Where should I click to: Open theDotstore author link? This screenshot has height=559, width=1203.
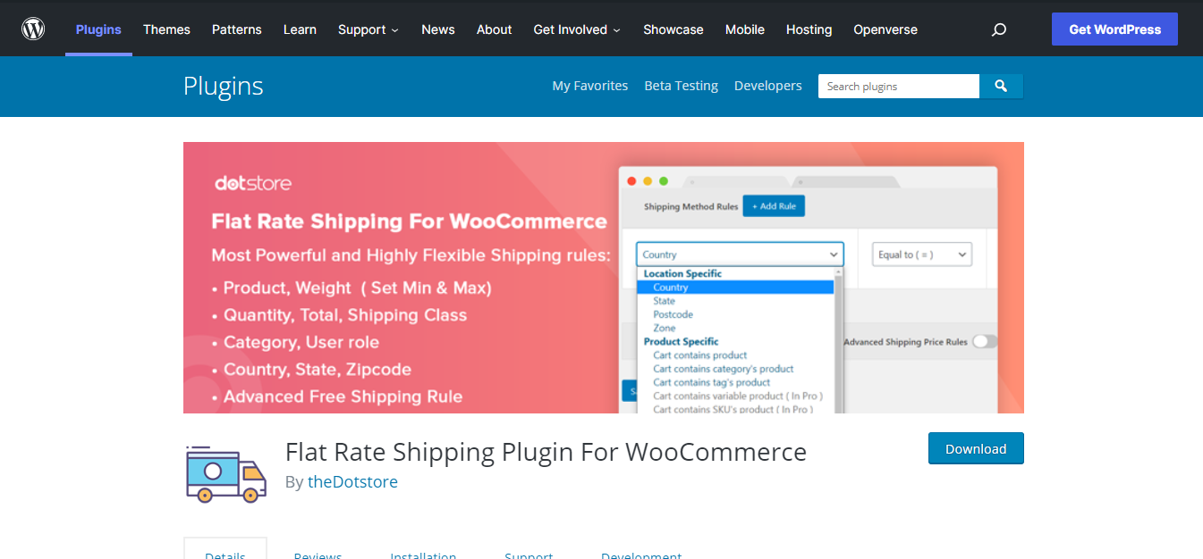(x=352, y=481)
